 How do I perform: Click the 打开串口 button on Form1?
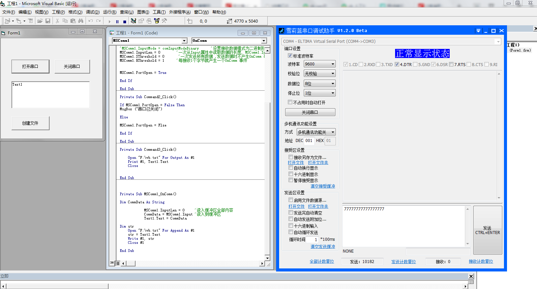[30, 66]
